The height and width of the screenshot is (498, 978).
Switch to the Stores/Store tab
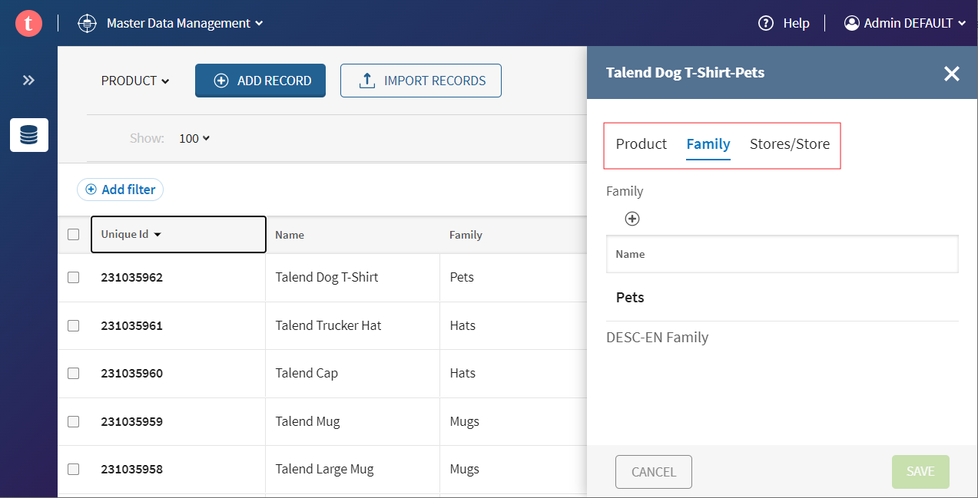pyautogui.click(x=789, y=143)
